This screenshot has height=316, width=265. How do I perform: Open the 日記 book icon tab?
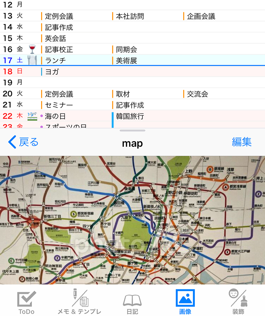pos(132,302)
